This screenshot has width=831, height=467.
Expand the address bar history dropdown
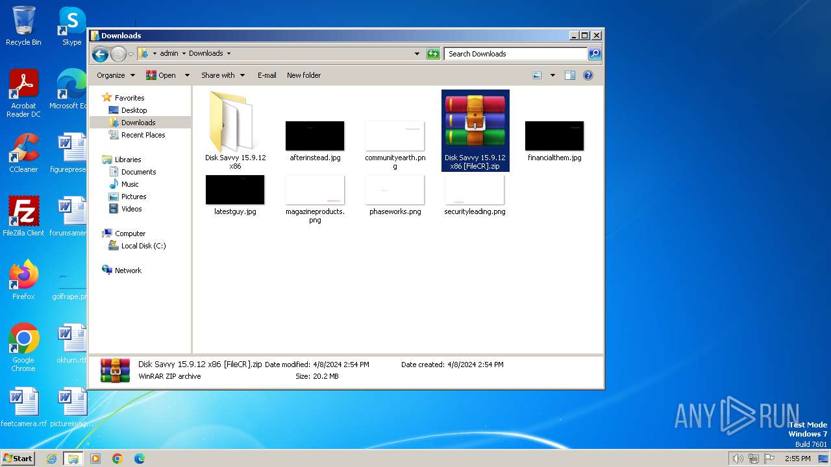(417, 54)
